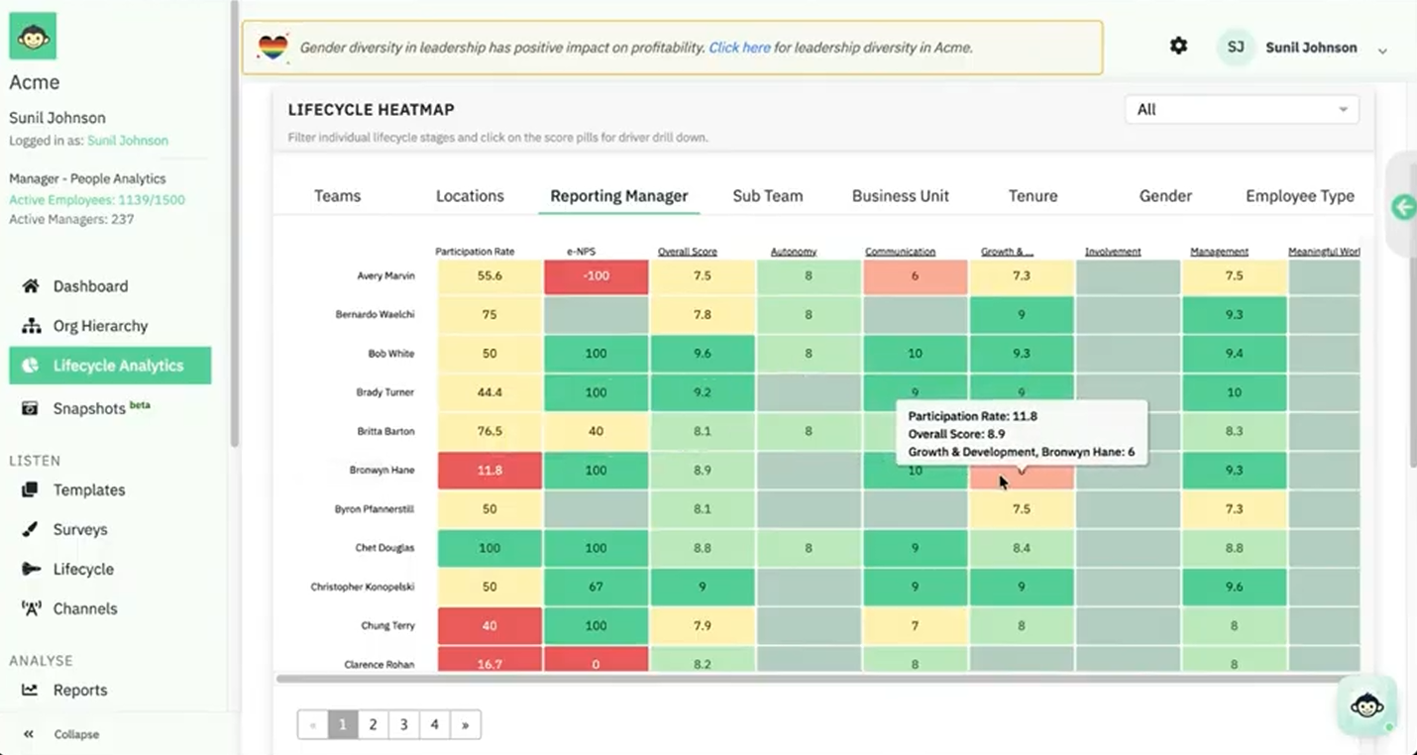
Task: Select pagination page 1
Action: click(342, 724)
